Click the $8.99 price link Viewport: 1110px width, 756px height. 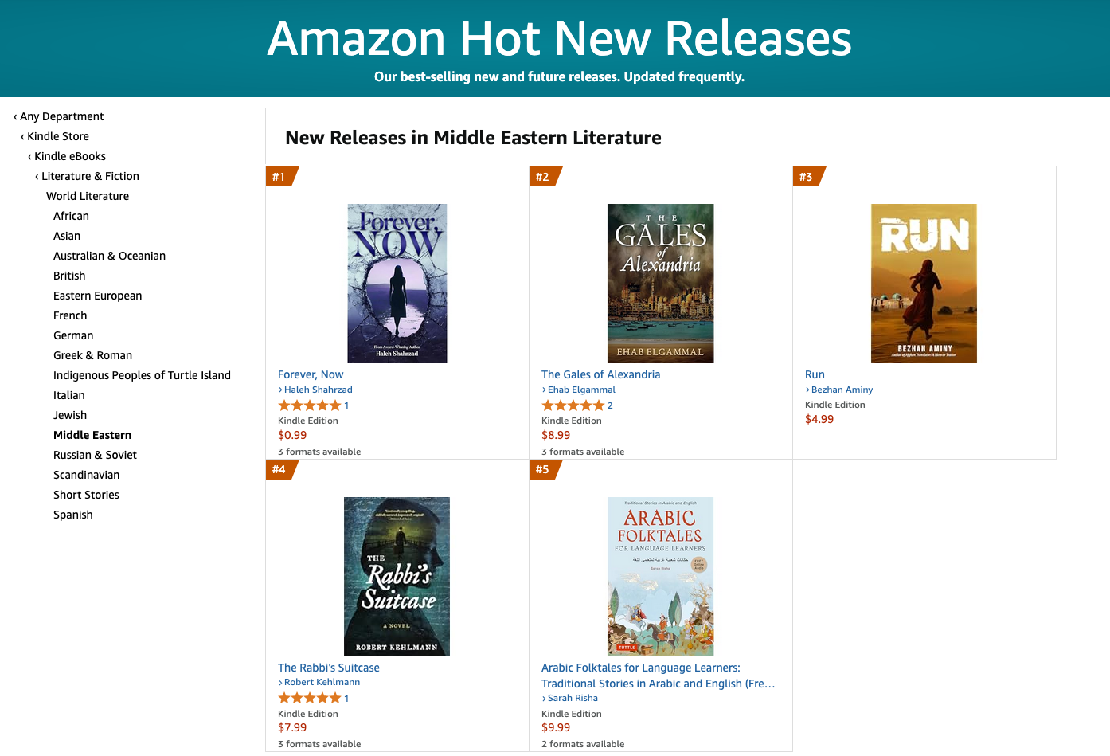[x=556, y=435]
